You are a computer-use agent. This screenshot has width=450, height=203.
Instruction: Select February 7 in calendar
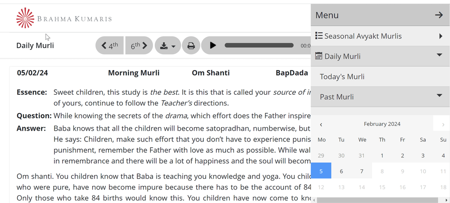362,171
